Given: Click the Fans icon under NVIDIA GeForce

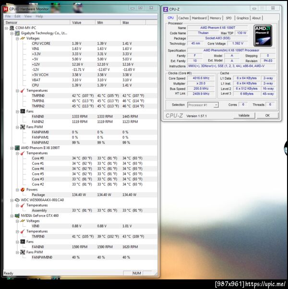Looking at the screenshot, I should [23, 241].
